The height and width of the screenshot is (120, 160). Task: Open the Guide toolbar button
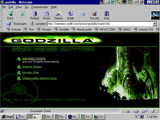click(70, 15)
